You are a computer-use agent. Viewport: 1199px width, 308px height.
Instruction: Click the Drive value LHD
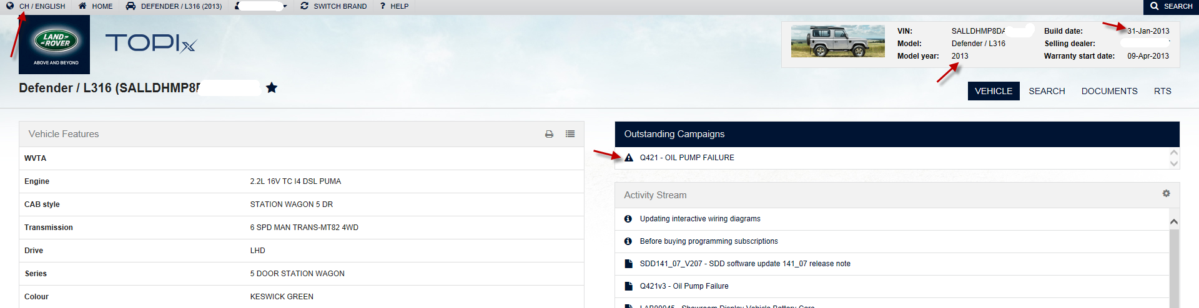point(258,251)
